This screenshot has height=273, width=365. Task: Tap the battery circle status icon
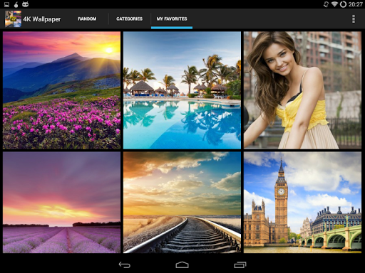click(343, 4)
